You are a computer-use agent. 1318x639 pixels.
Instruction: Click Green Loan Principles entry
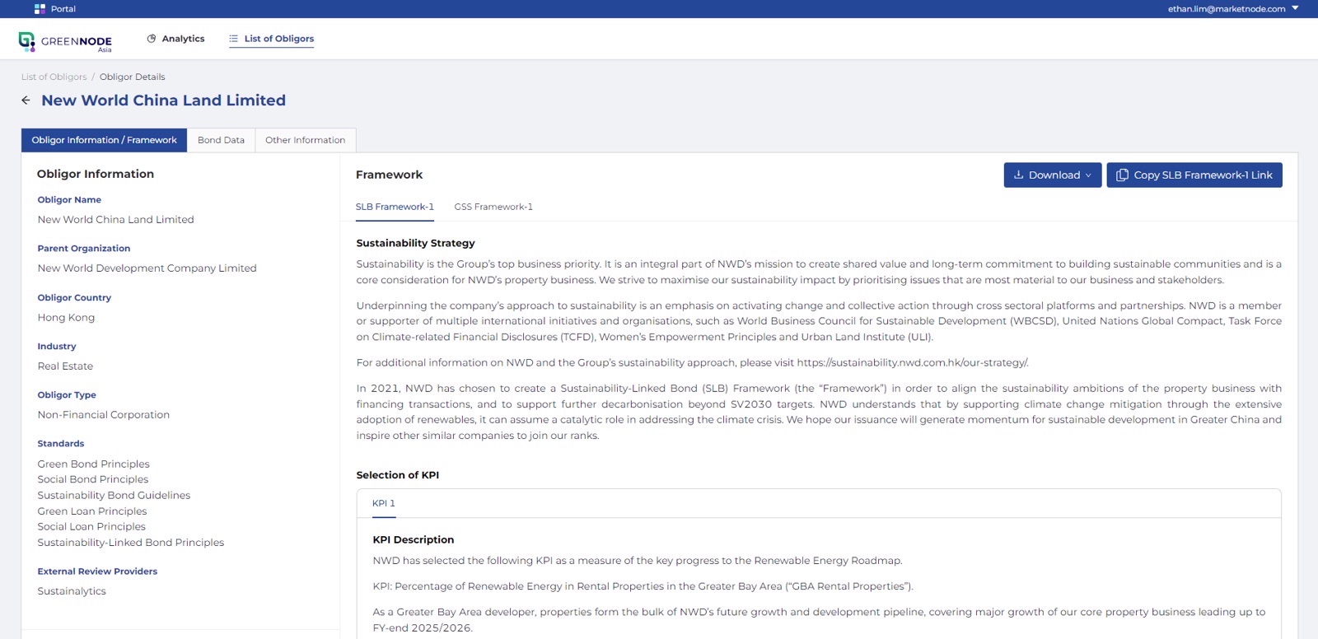pyautogui.click(x=92, y=511)
